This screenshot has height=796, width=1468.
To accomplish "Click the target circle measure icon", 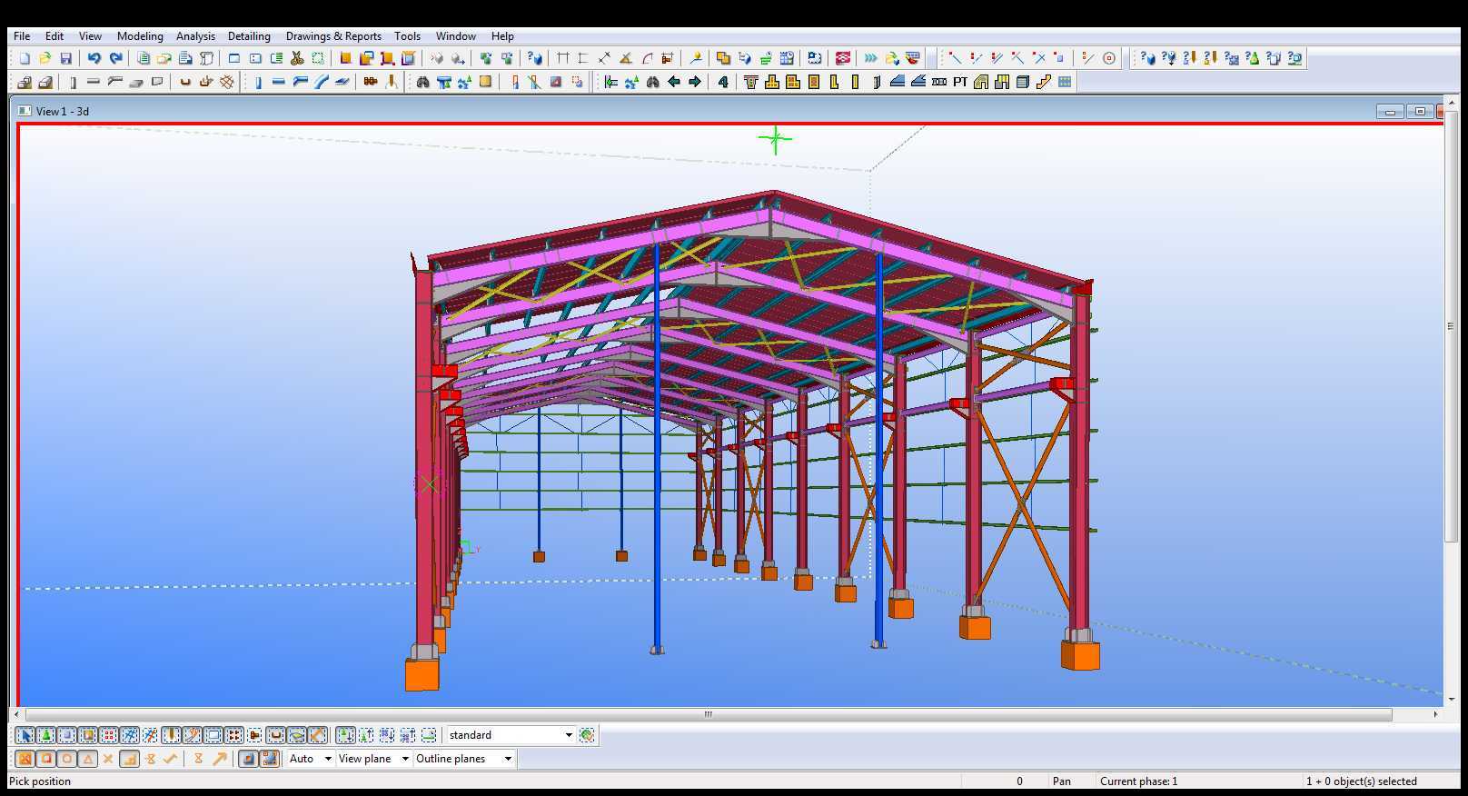I will [x=1109, y=58].
